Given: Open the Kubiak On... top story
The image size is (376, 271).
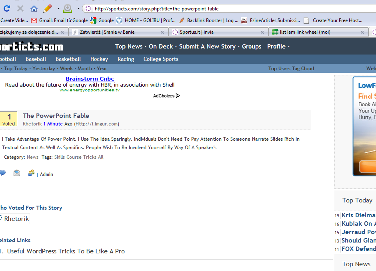Looking at the screenshot, I should click(x=358, y=223).
